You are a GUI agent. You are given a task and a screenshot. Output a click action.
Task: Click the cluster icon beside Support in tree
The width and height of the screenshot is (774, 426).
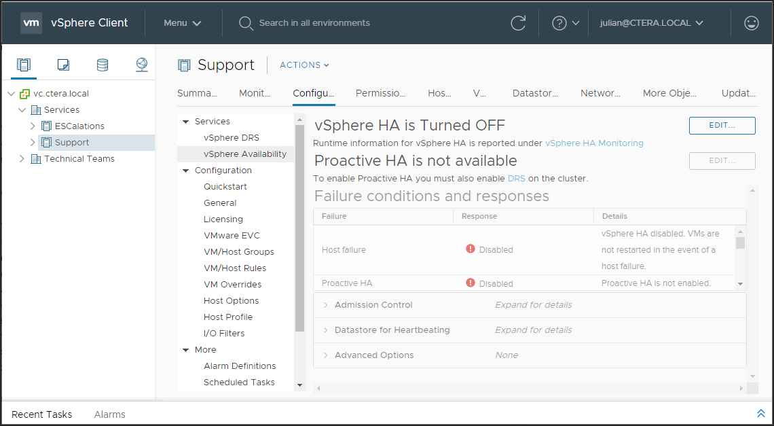pyautogui.click(x=46, y=142)
